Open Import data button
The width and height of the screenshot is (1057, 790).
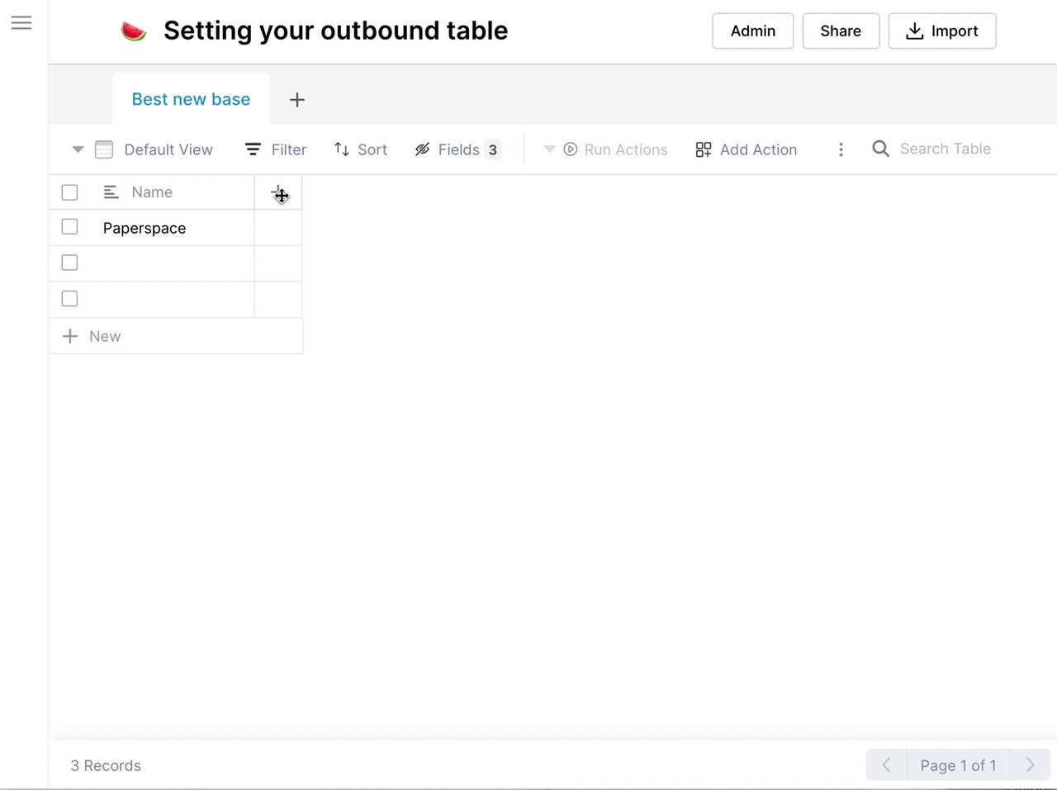tap(941, 31)
